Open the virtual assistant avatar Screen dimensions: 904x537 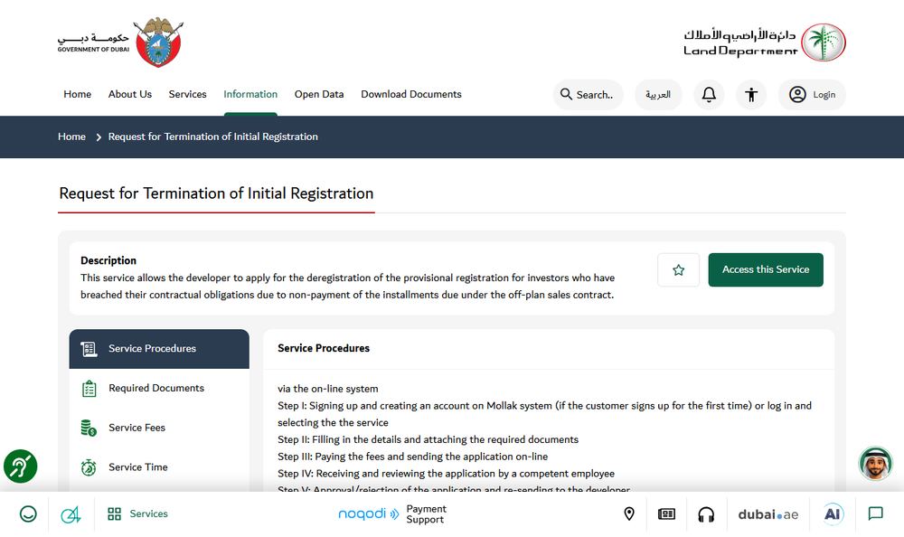[x=876, y=463]
